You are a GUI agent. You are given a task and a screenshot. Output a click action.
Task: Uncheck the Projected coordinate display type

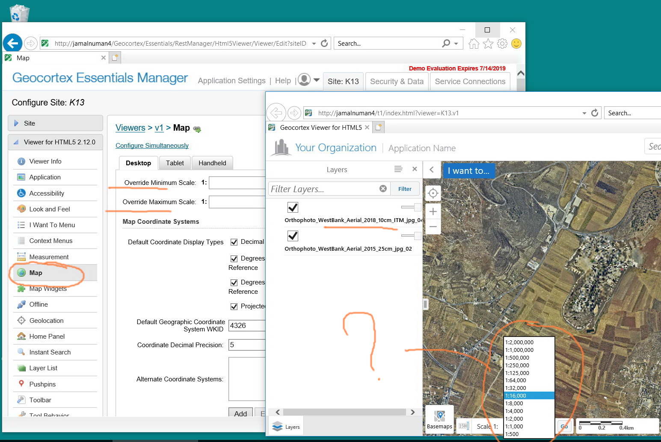(x=234, y=306)
